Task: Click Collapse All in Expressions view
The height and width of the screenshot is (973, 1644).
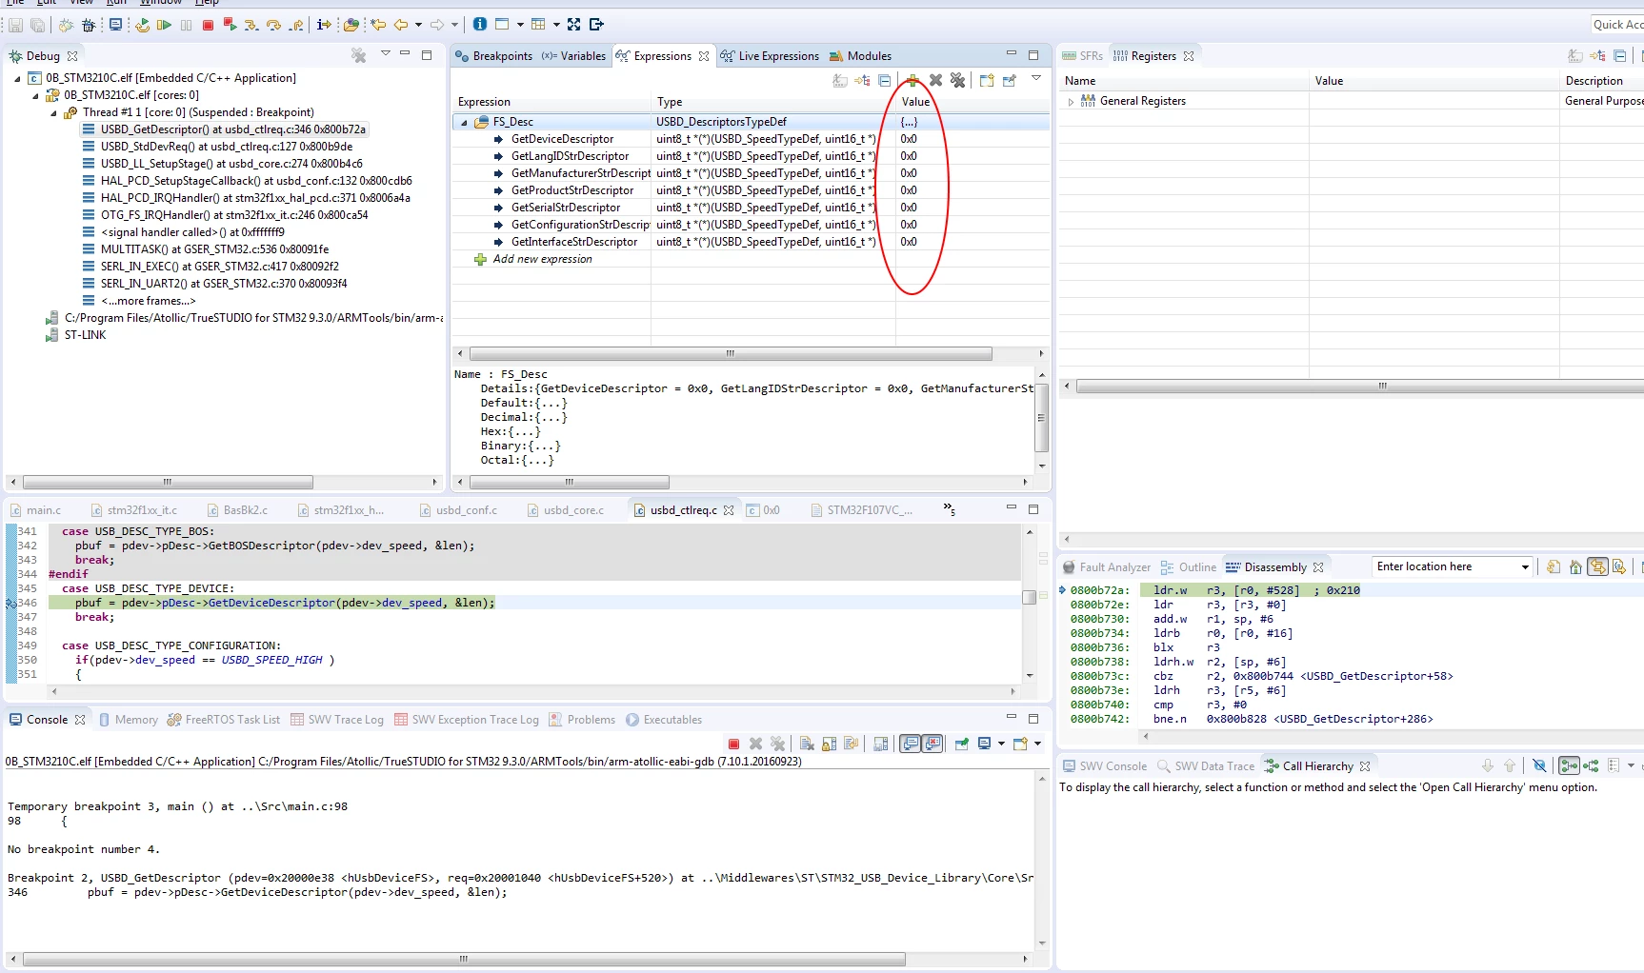Action: click(885, 81)
